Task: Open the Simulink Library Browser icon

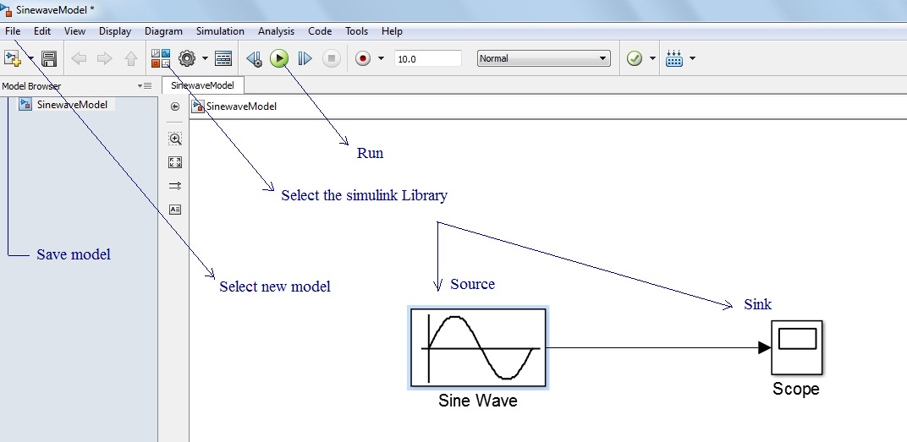Action: pos(161,58)
